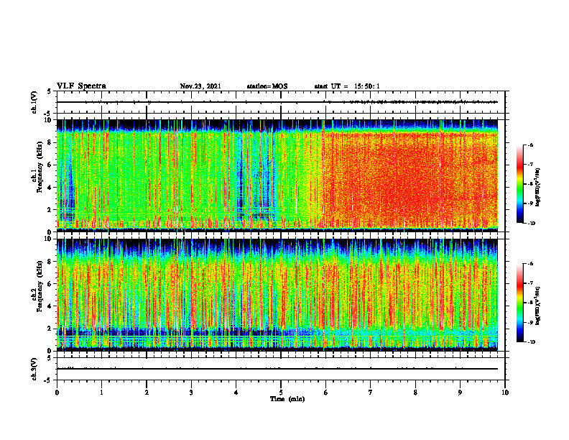Viewport: 569px width, 440px height.
Task: Click ch.1 color bar tick "-8"
Action: pyautogui.click(x=531, y=184)
